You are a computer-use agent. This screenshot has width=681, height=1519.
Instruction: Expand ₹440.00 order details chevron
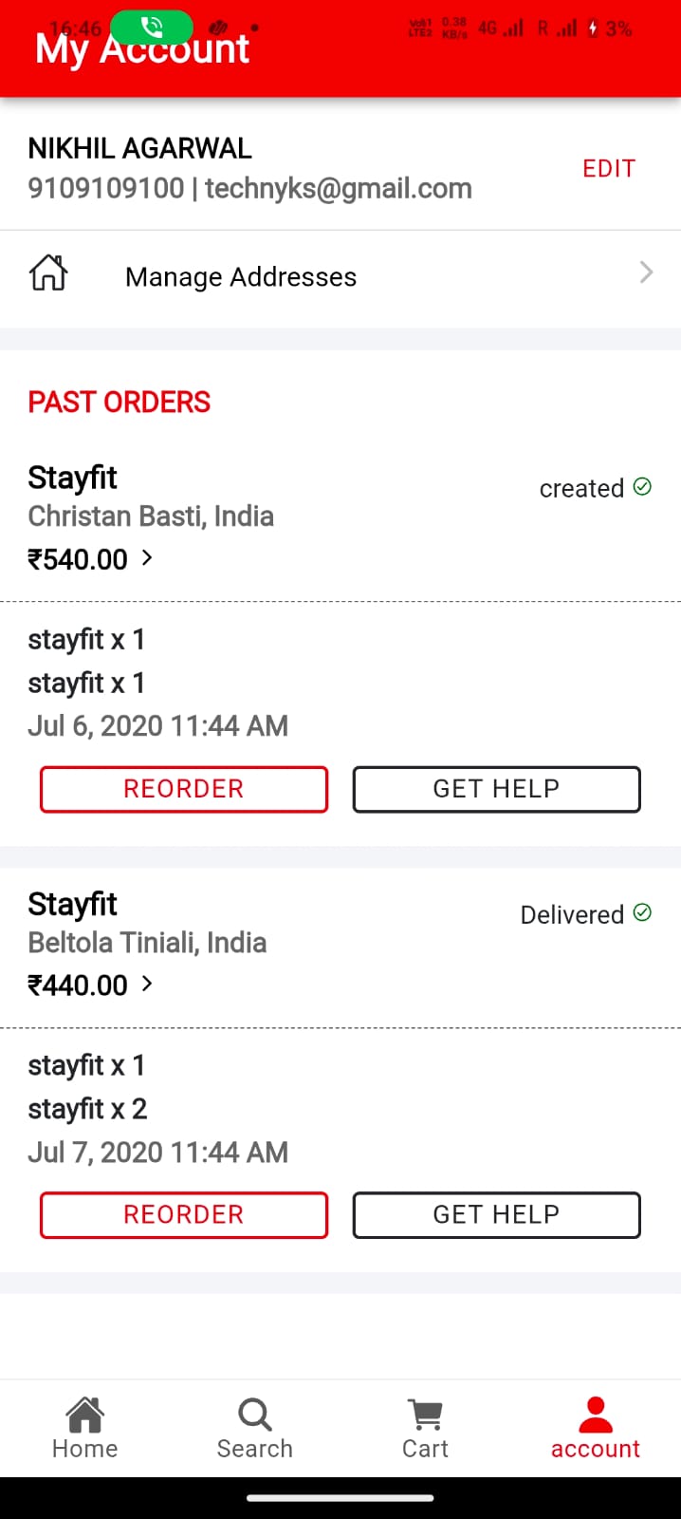pos(147,985)
